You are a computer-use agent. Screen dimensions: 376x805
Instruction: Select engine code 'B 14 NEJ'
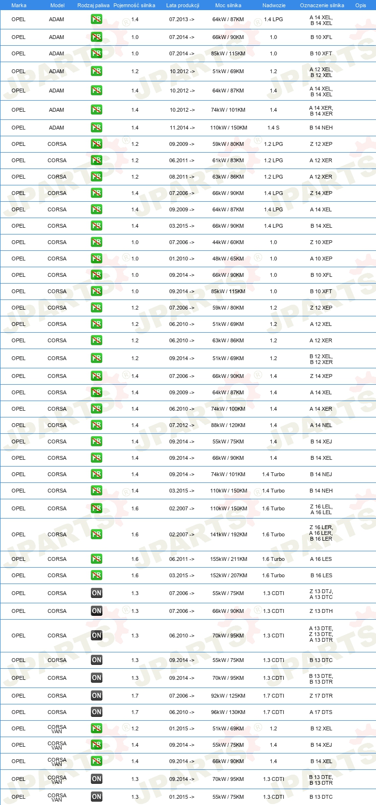pos(321,474)
